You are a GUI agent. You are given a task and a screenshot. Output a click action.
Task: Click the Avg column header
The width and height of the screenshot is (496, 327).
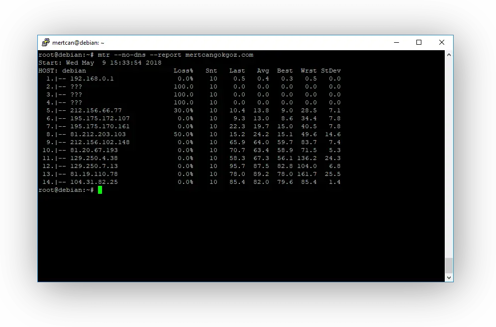(263, 71)
